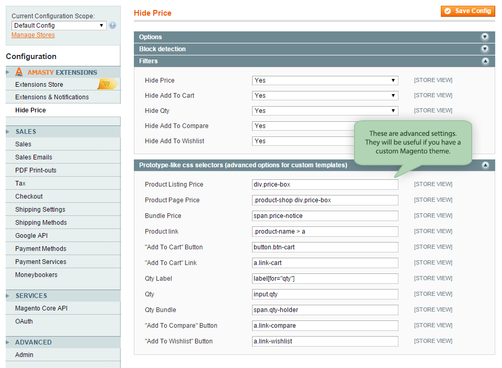Screen dimensions: 502x368
Task: Open the Tax configuration item
Action: pyautogui.click(x=20, y=183)
